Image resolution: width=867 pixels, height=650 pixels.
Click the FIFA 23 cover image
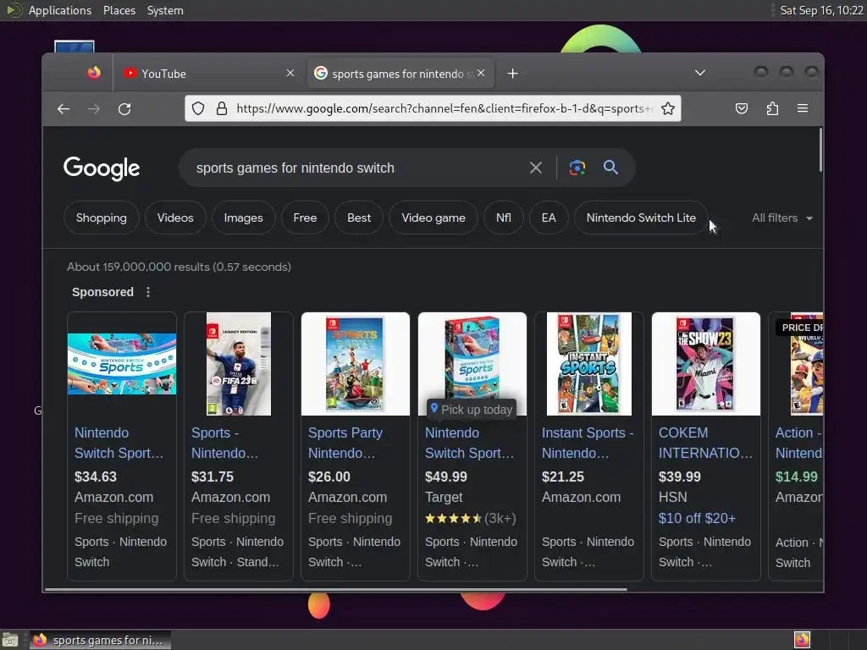(238, 364)
